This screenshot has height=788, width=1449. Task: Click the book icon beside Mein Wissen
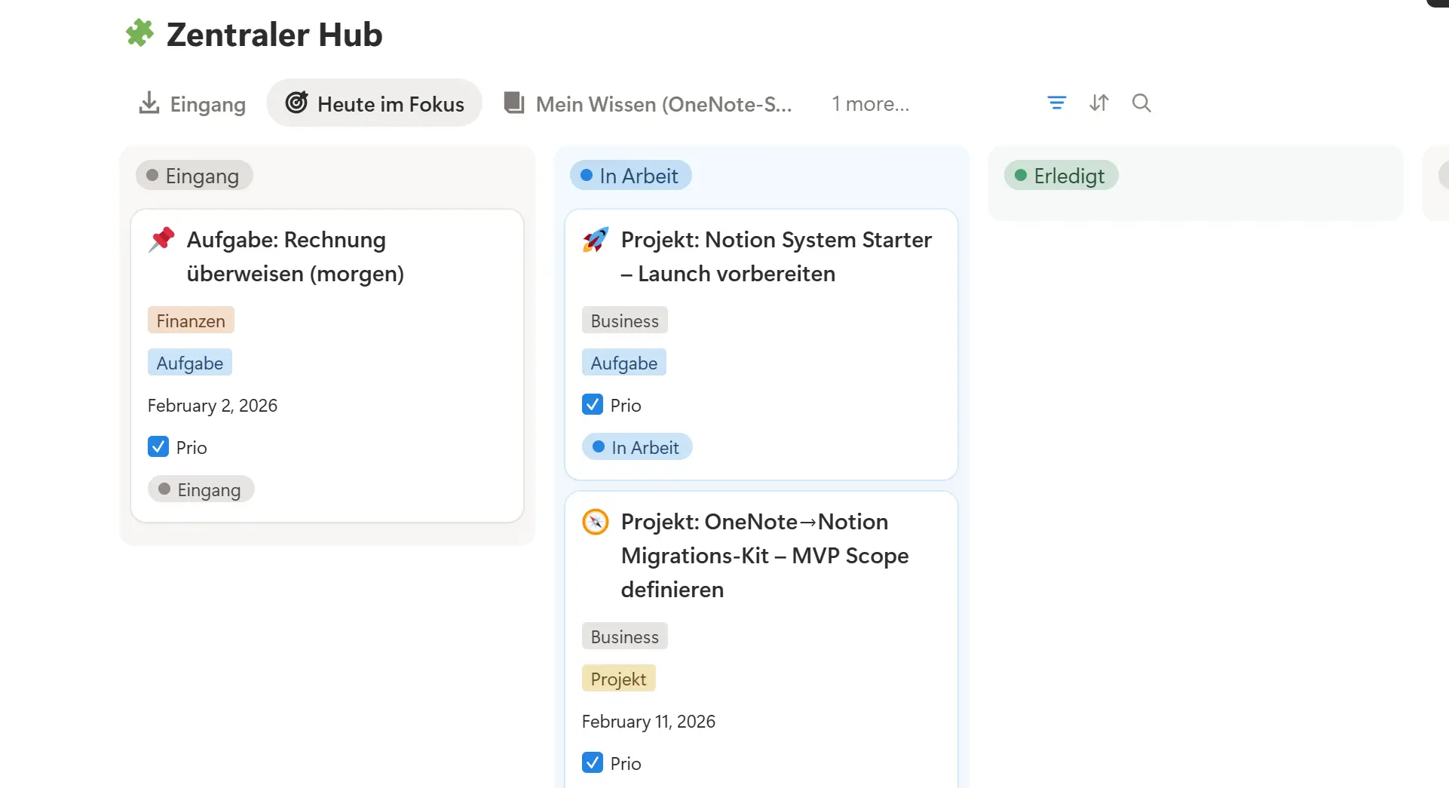(x=513, y=103)
